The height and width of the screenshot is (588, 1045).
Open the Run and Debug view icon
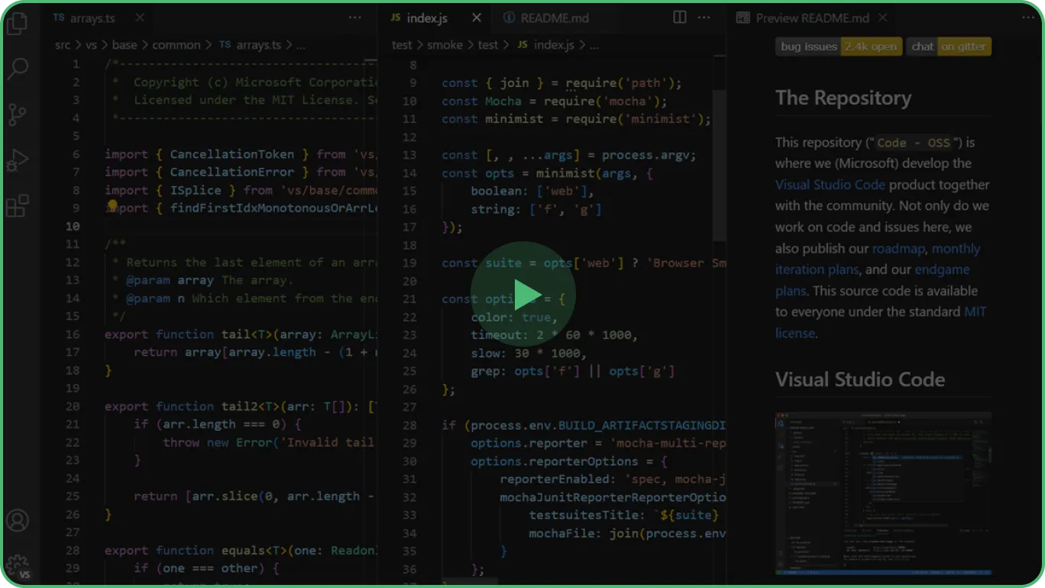pos(17,160)
